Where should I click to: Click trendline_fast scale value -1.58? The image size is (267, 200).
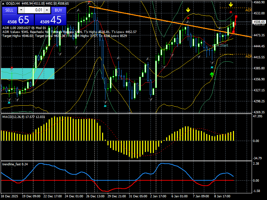coord(256,191)
